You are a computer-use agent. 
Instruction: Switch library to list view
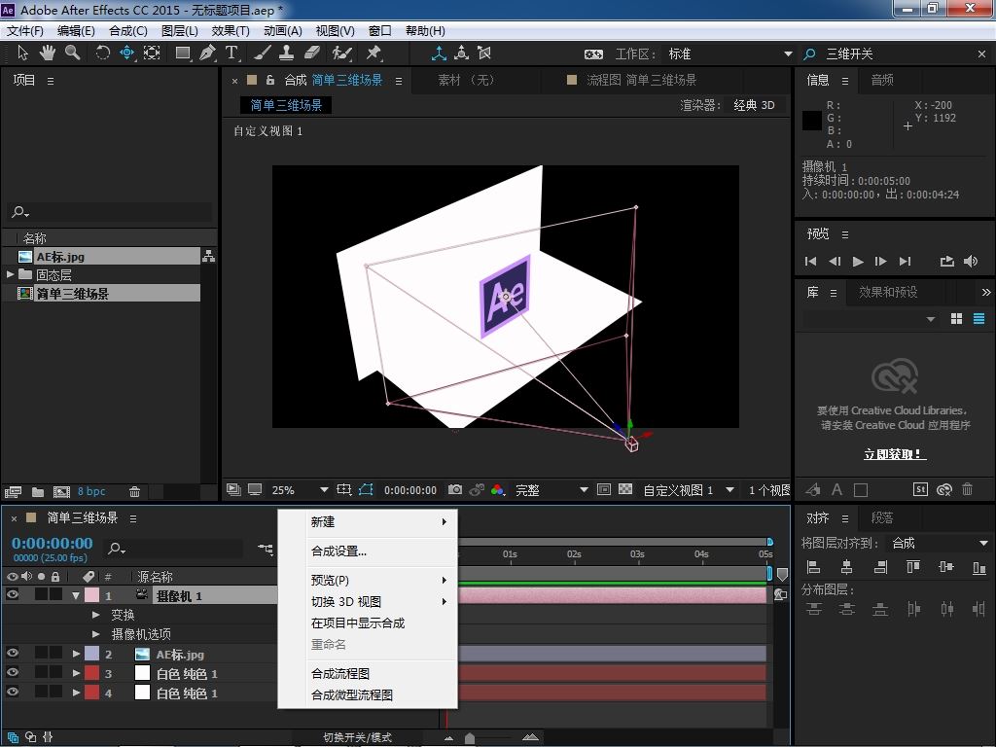978,319
